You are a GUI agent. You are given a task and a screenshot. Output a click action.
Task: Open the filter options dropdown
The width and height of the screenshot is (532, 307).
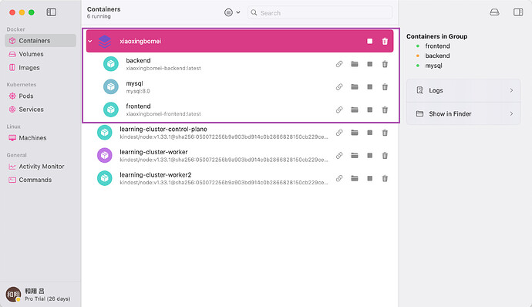[x=232, y=12]
